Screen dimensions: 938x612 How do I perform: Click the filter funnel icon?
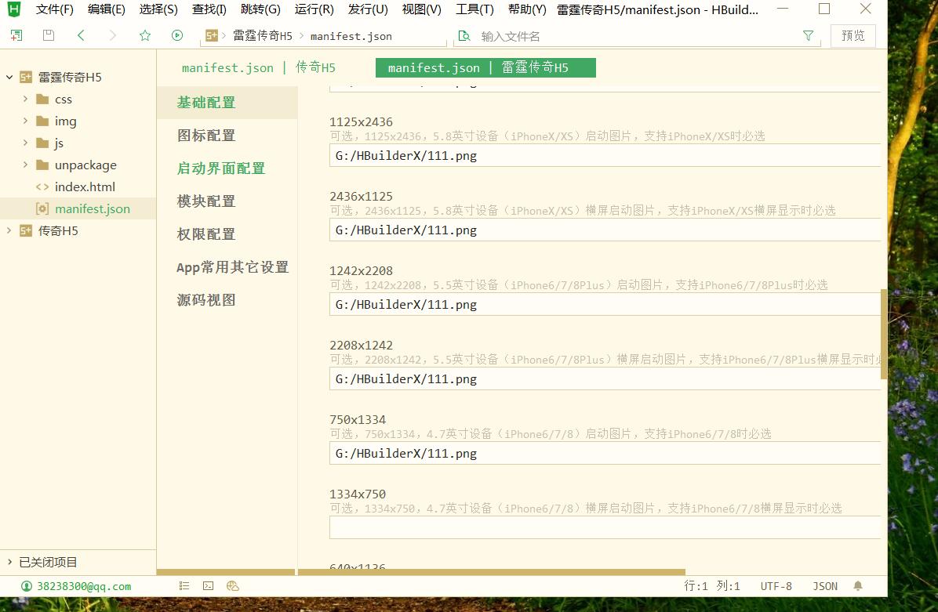[809, 35]
